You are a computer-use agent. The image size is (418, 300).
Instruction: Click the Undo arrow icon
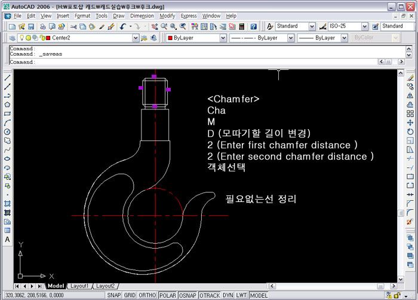122,26
